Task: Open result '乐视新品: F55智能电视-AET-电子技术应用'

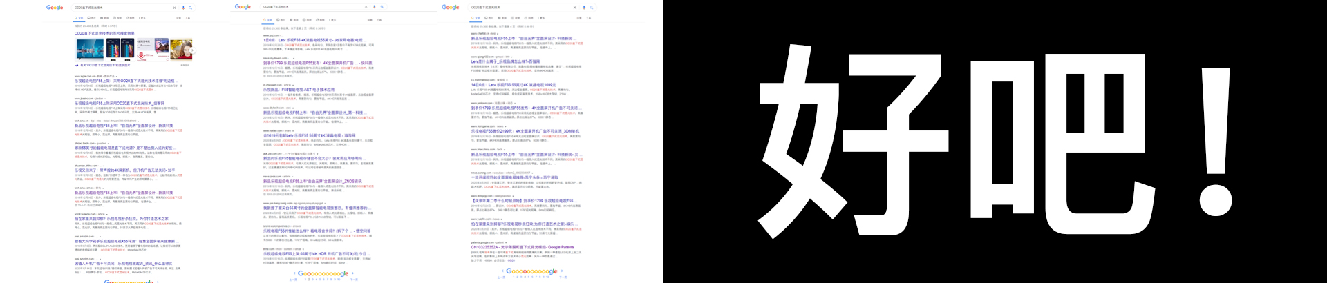Action: tap(299, 90)
